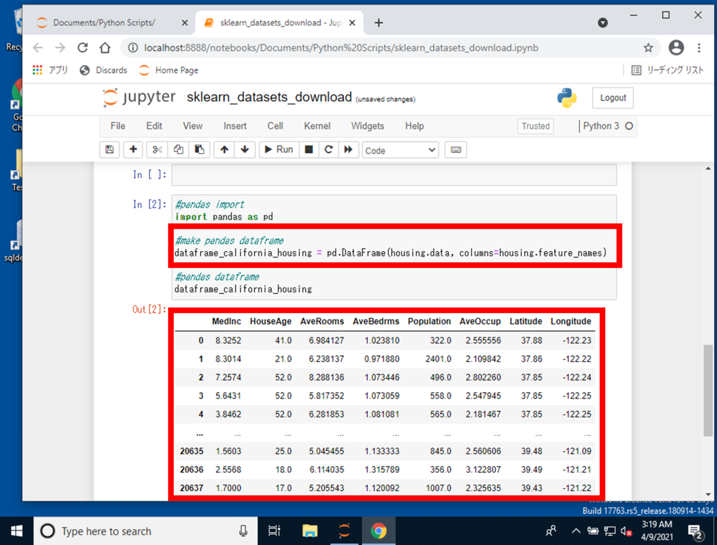Cut selected cells with the scissors icon
Image resolution: width=717 pixels, height=545 pixels.
click(x=158, y=150)
